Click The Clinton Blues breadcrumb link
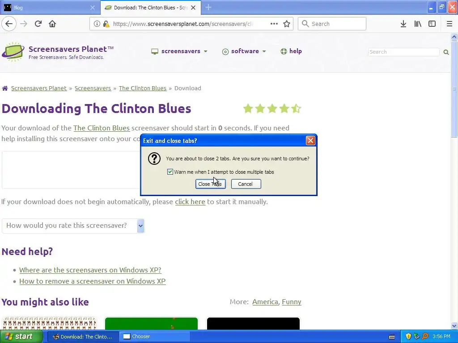 pyautogui.click(x=143, y=88)
